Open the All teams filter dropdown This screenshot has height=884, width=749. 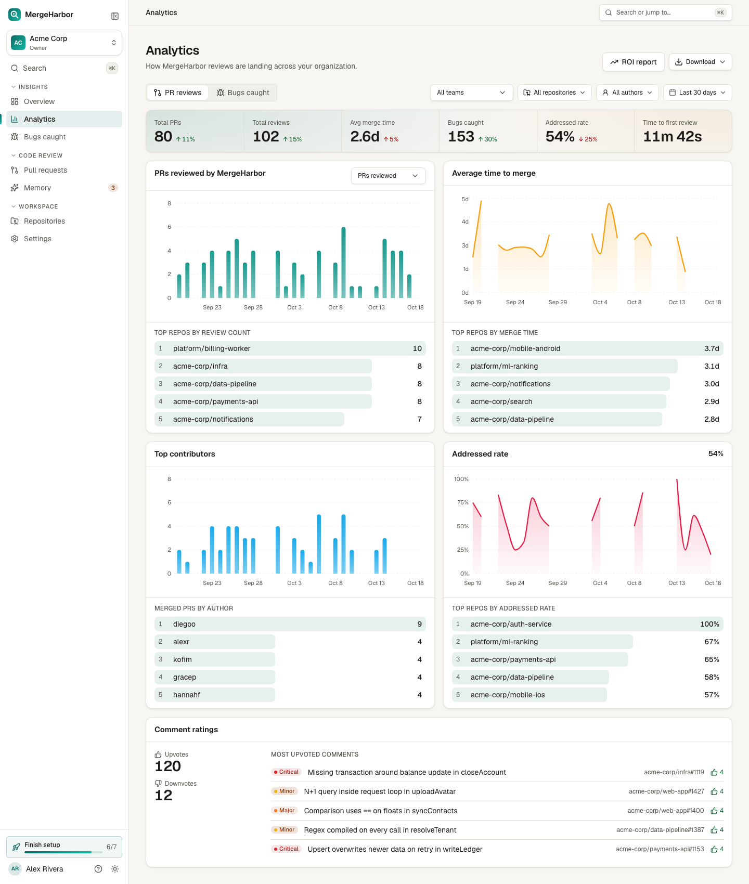pyautogui.click(x=471, y=93)
